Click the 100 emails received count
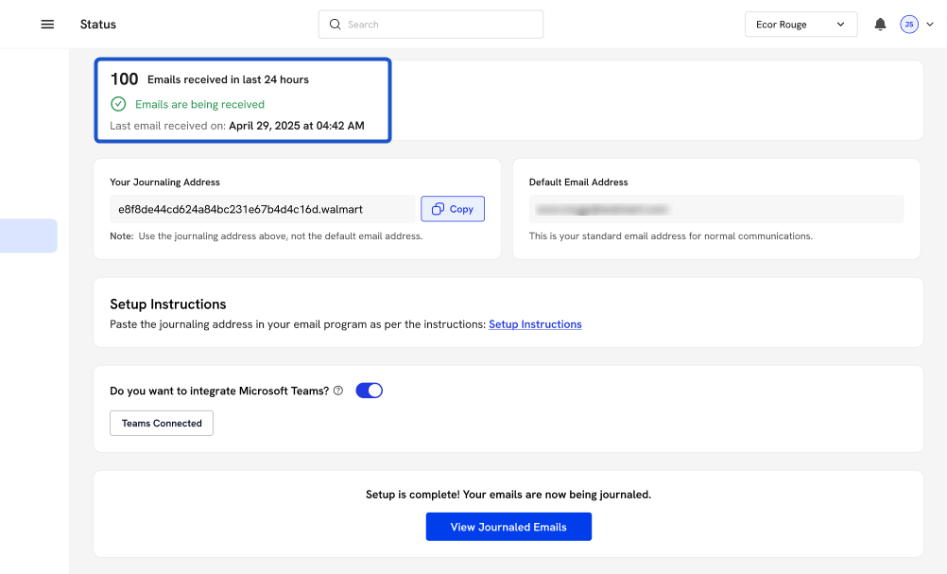Screen dimensions: 947x574 [124, 79]
